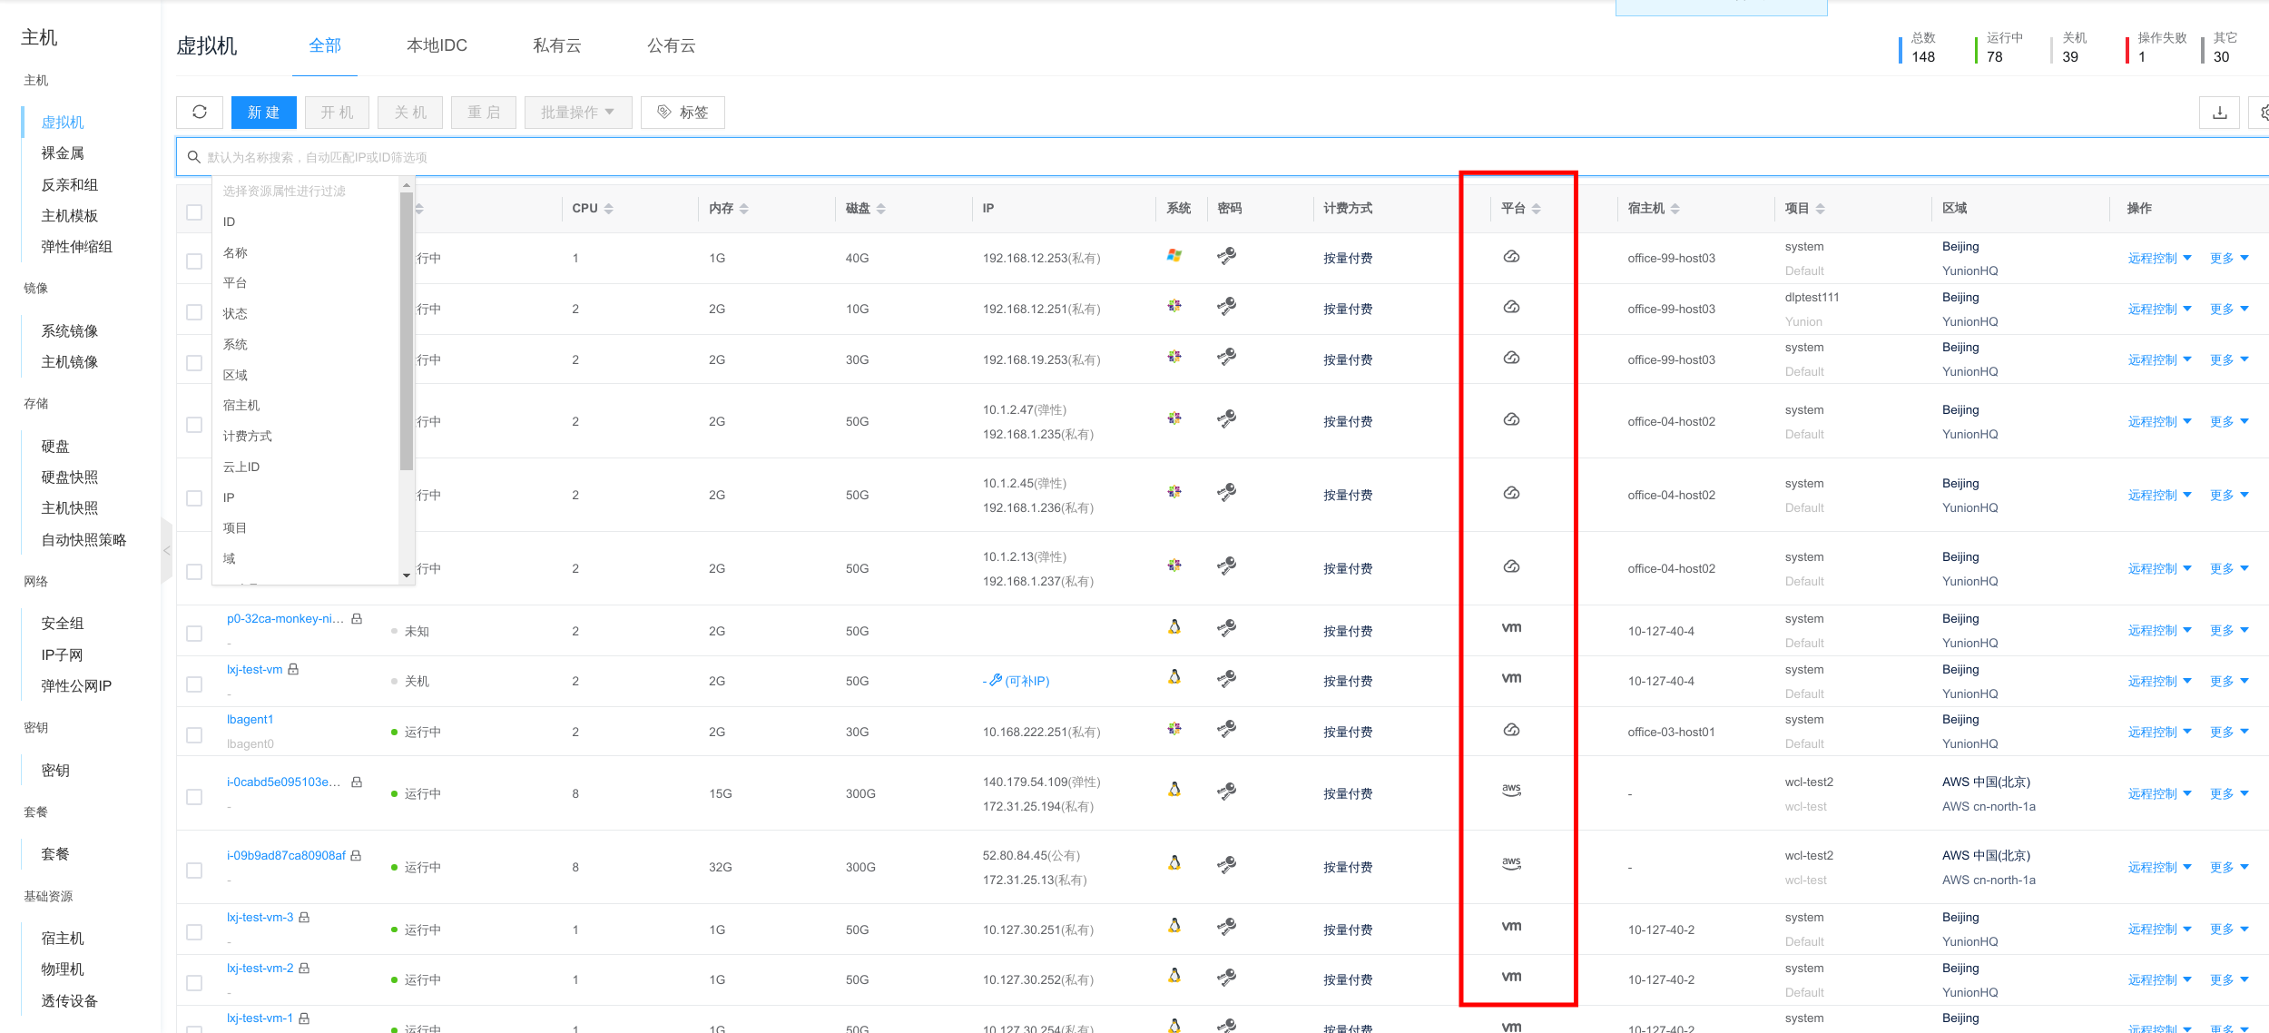Open the lbagent1 VM link
Screen dimensions: 2269x1033
click(250, 720)
